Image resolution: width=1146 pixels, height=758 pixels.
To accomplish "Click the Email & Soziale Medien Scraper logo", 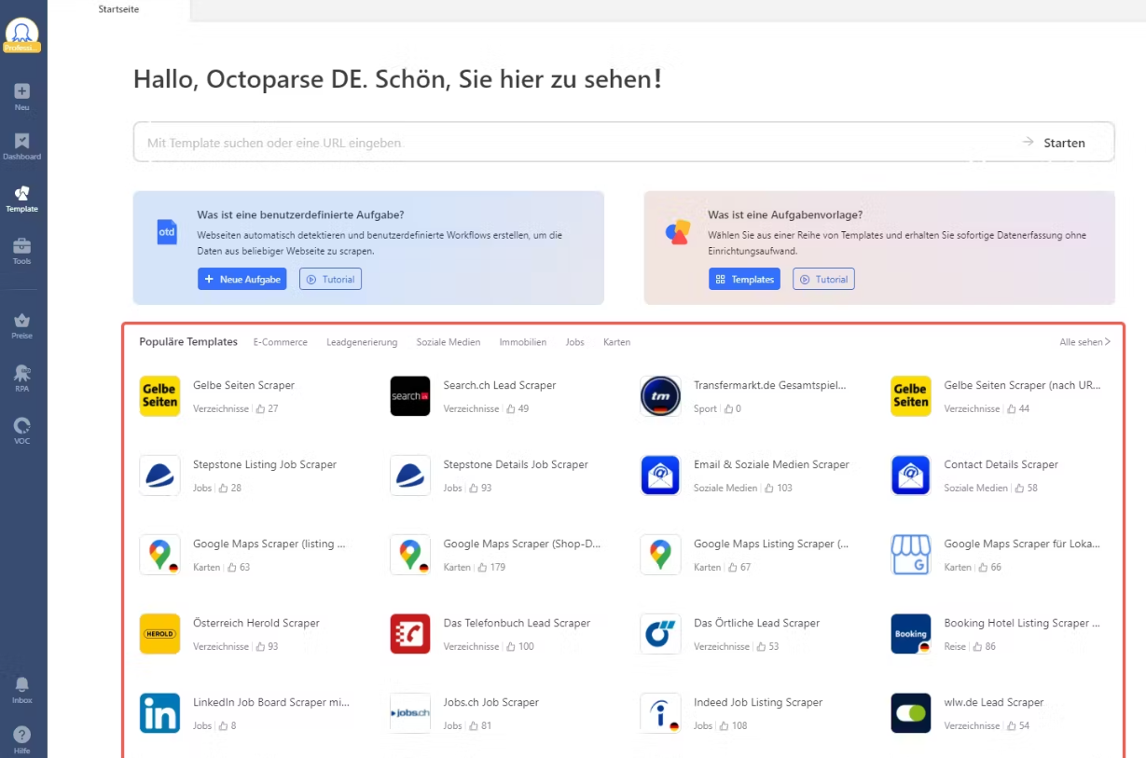I will (661, 475).
